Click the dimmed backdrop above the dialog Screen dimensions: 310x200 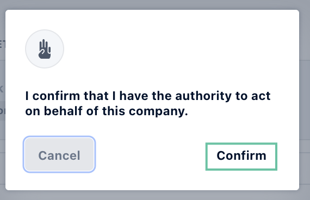click(x=155, y=4)
